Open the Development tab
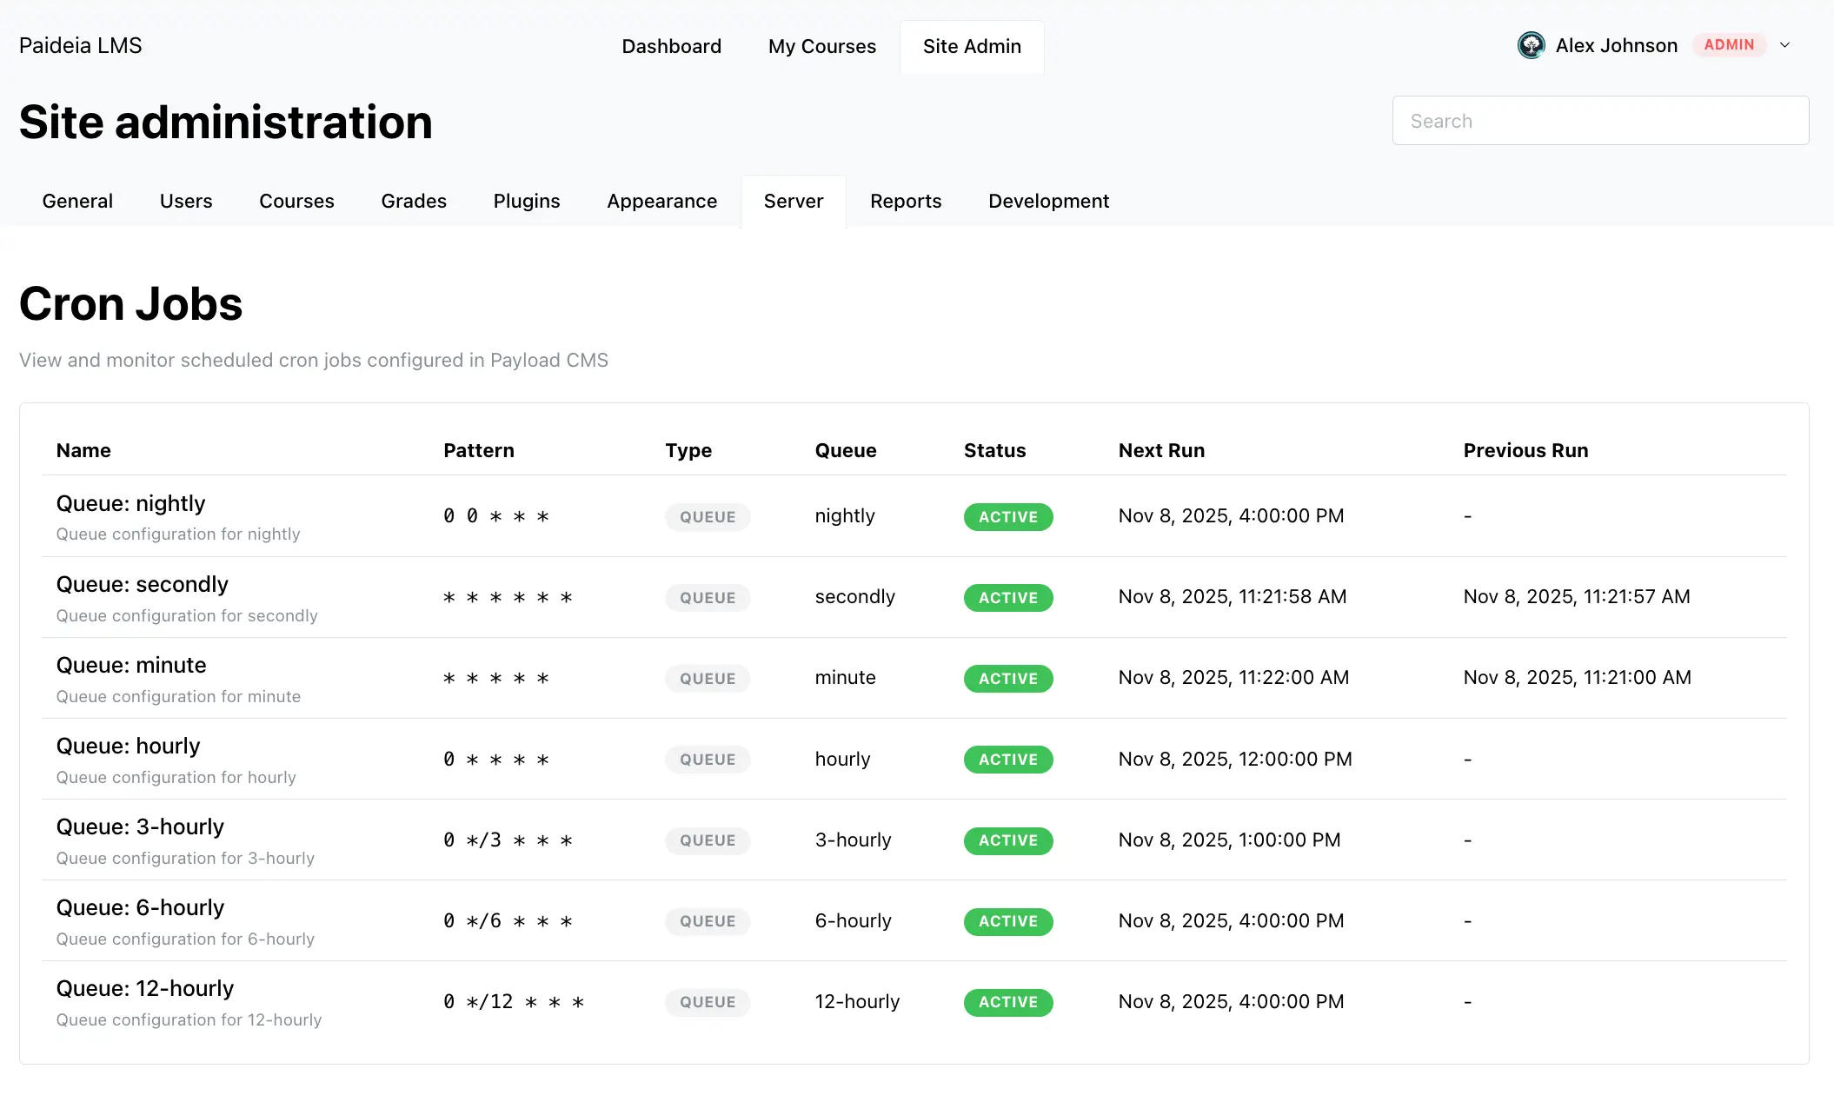 pyautogui.click(x=1048, y=201)
